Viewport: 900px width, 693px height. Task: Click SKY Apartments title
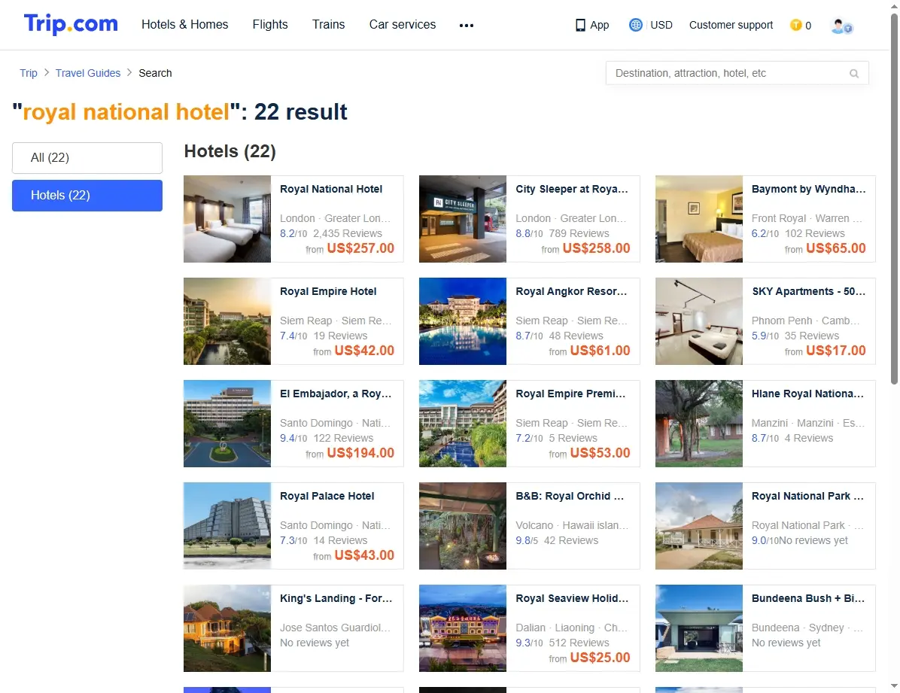click(808, 291)
